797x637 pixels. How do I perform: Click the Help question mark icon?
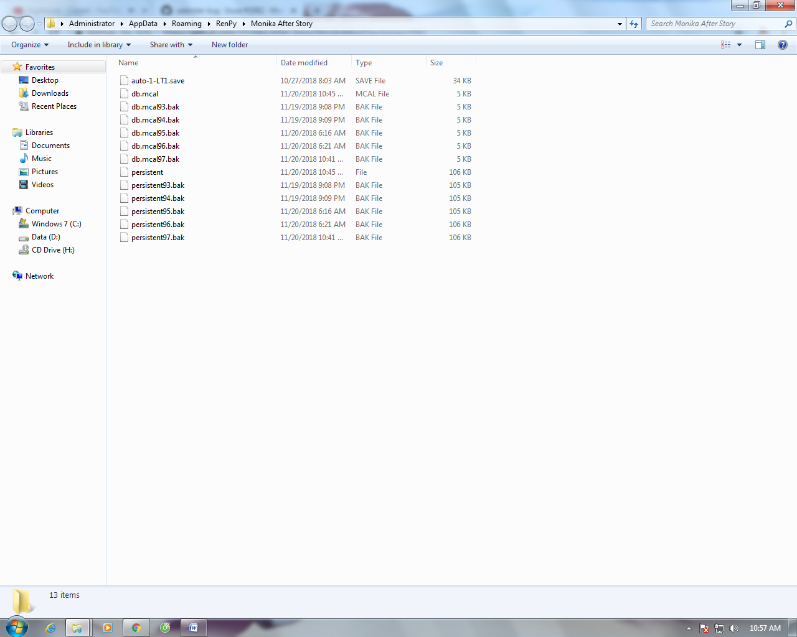coord(783,45)
